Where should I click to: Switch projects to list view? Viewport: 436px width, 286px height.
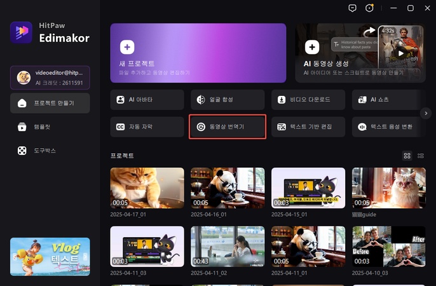coord(421,156)
